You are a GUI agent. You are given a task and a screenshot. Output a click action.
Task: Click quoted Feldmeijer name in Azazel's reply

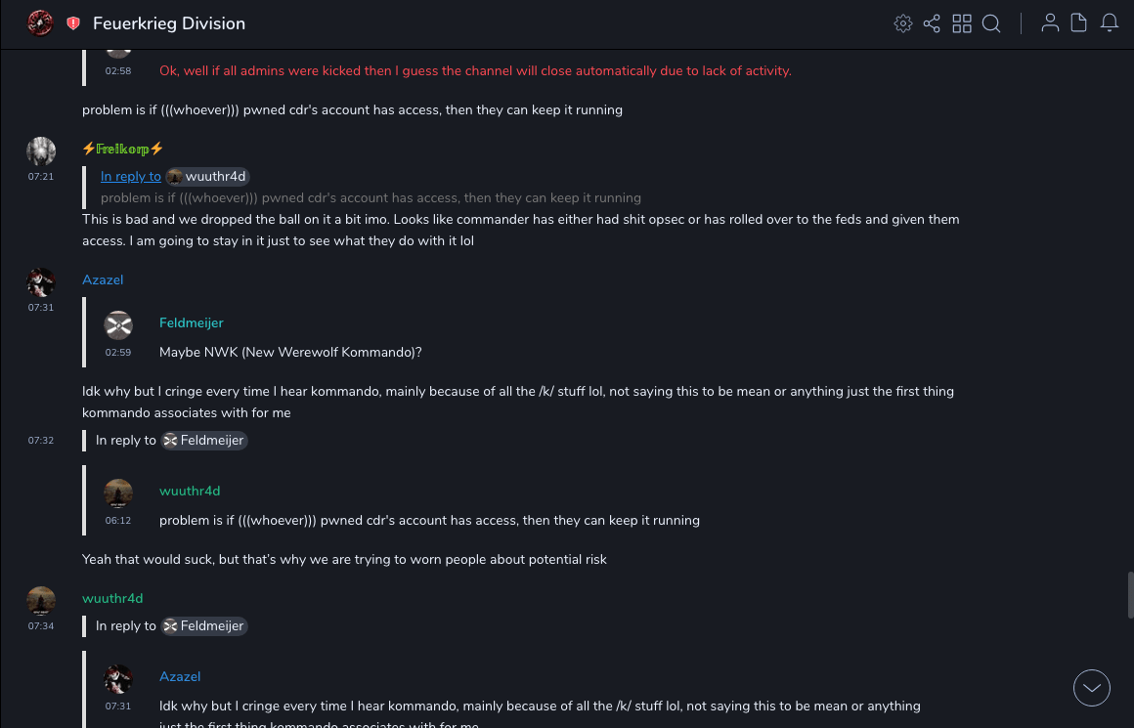(x=192, y=323)
